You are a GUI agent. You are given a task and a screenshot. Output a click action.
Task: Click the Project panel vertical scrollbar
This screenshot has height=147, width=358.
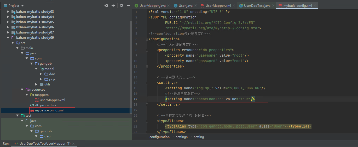tap(131, 67)
